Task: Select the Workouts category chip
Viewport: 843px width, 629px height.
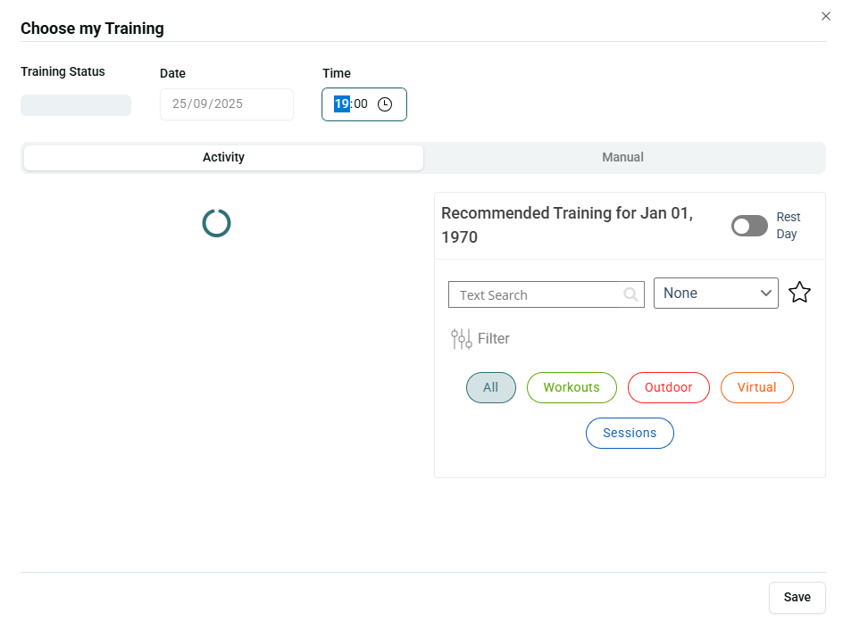Action: (x=572, y=388)
